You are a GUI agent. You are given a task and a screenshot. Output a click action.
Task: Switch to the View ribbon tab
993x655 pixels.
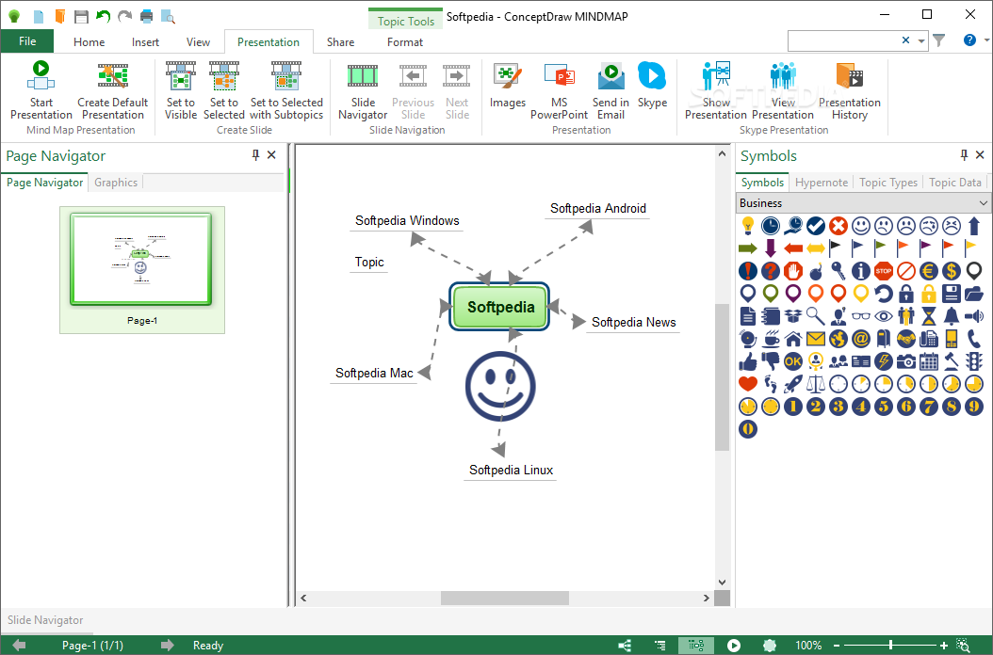click(198, 41)
